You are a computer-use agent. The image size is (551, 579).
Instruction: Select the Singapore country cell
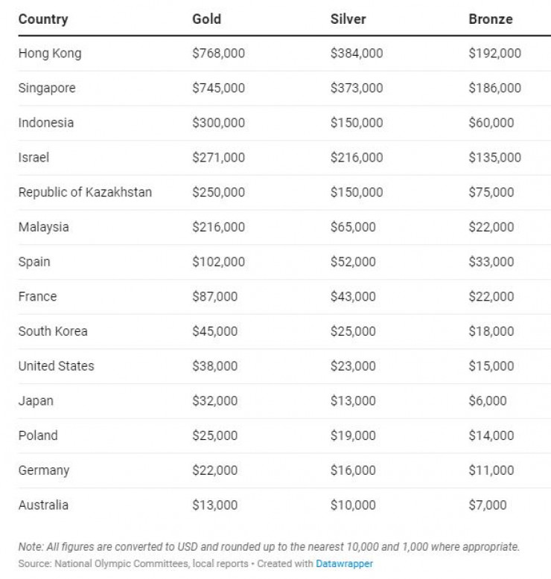pos(47,88)
